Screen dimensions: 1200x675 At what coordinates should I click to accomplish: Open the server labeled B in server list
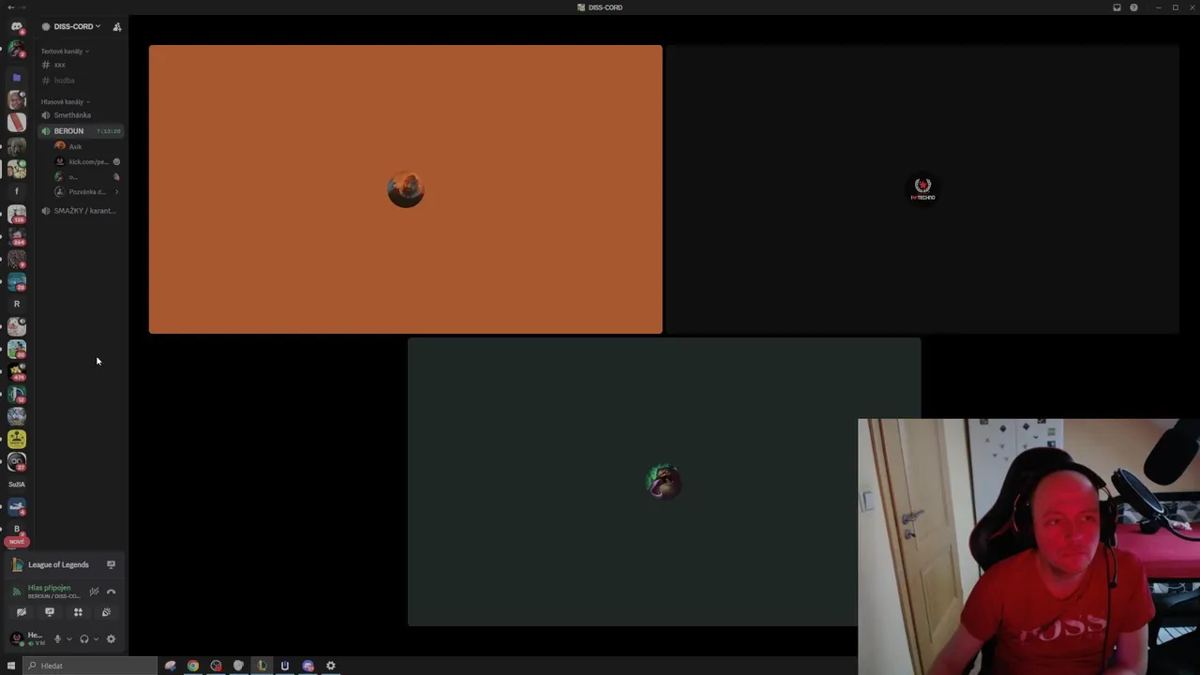point(17,529)
